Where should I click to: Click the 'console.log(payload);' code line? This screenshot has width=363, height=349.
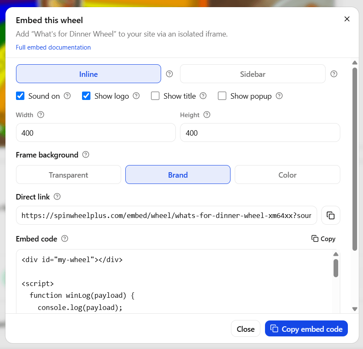pos(80,307)
